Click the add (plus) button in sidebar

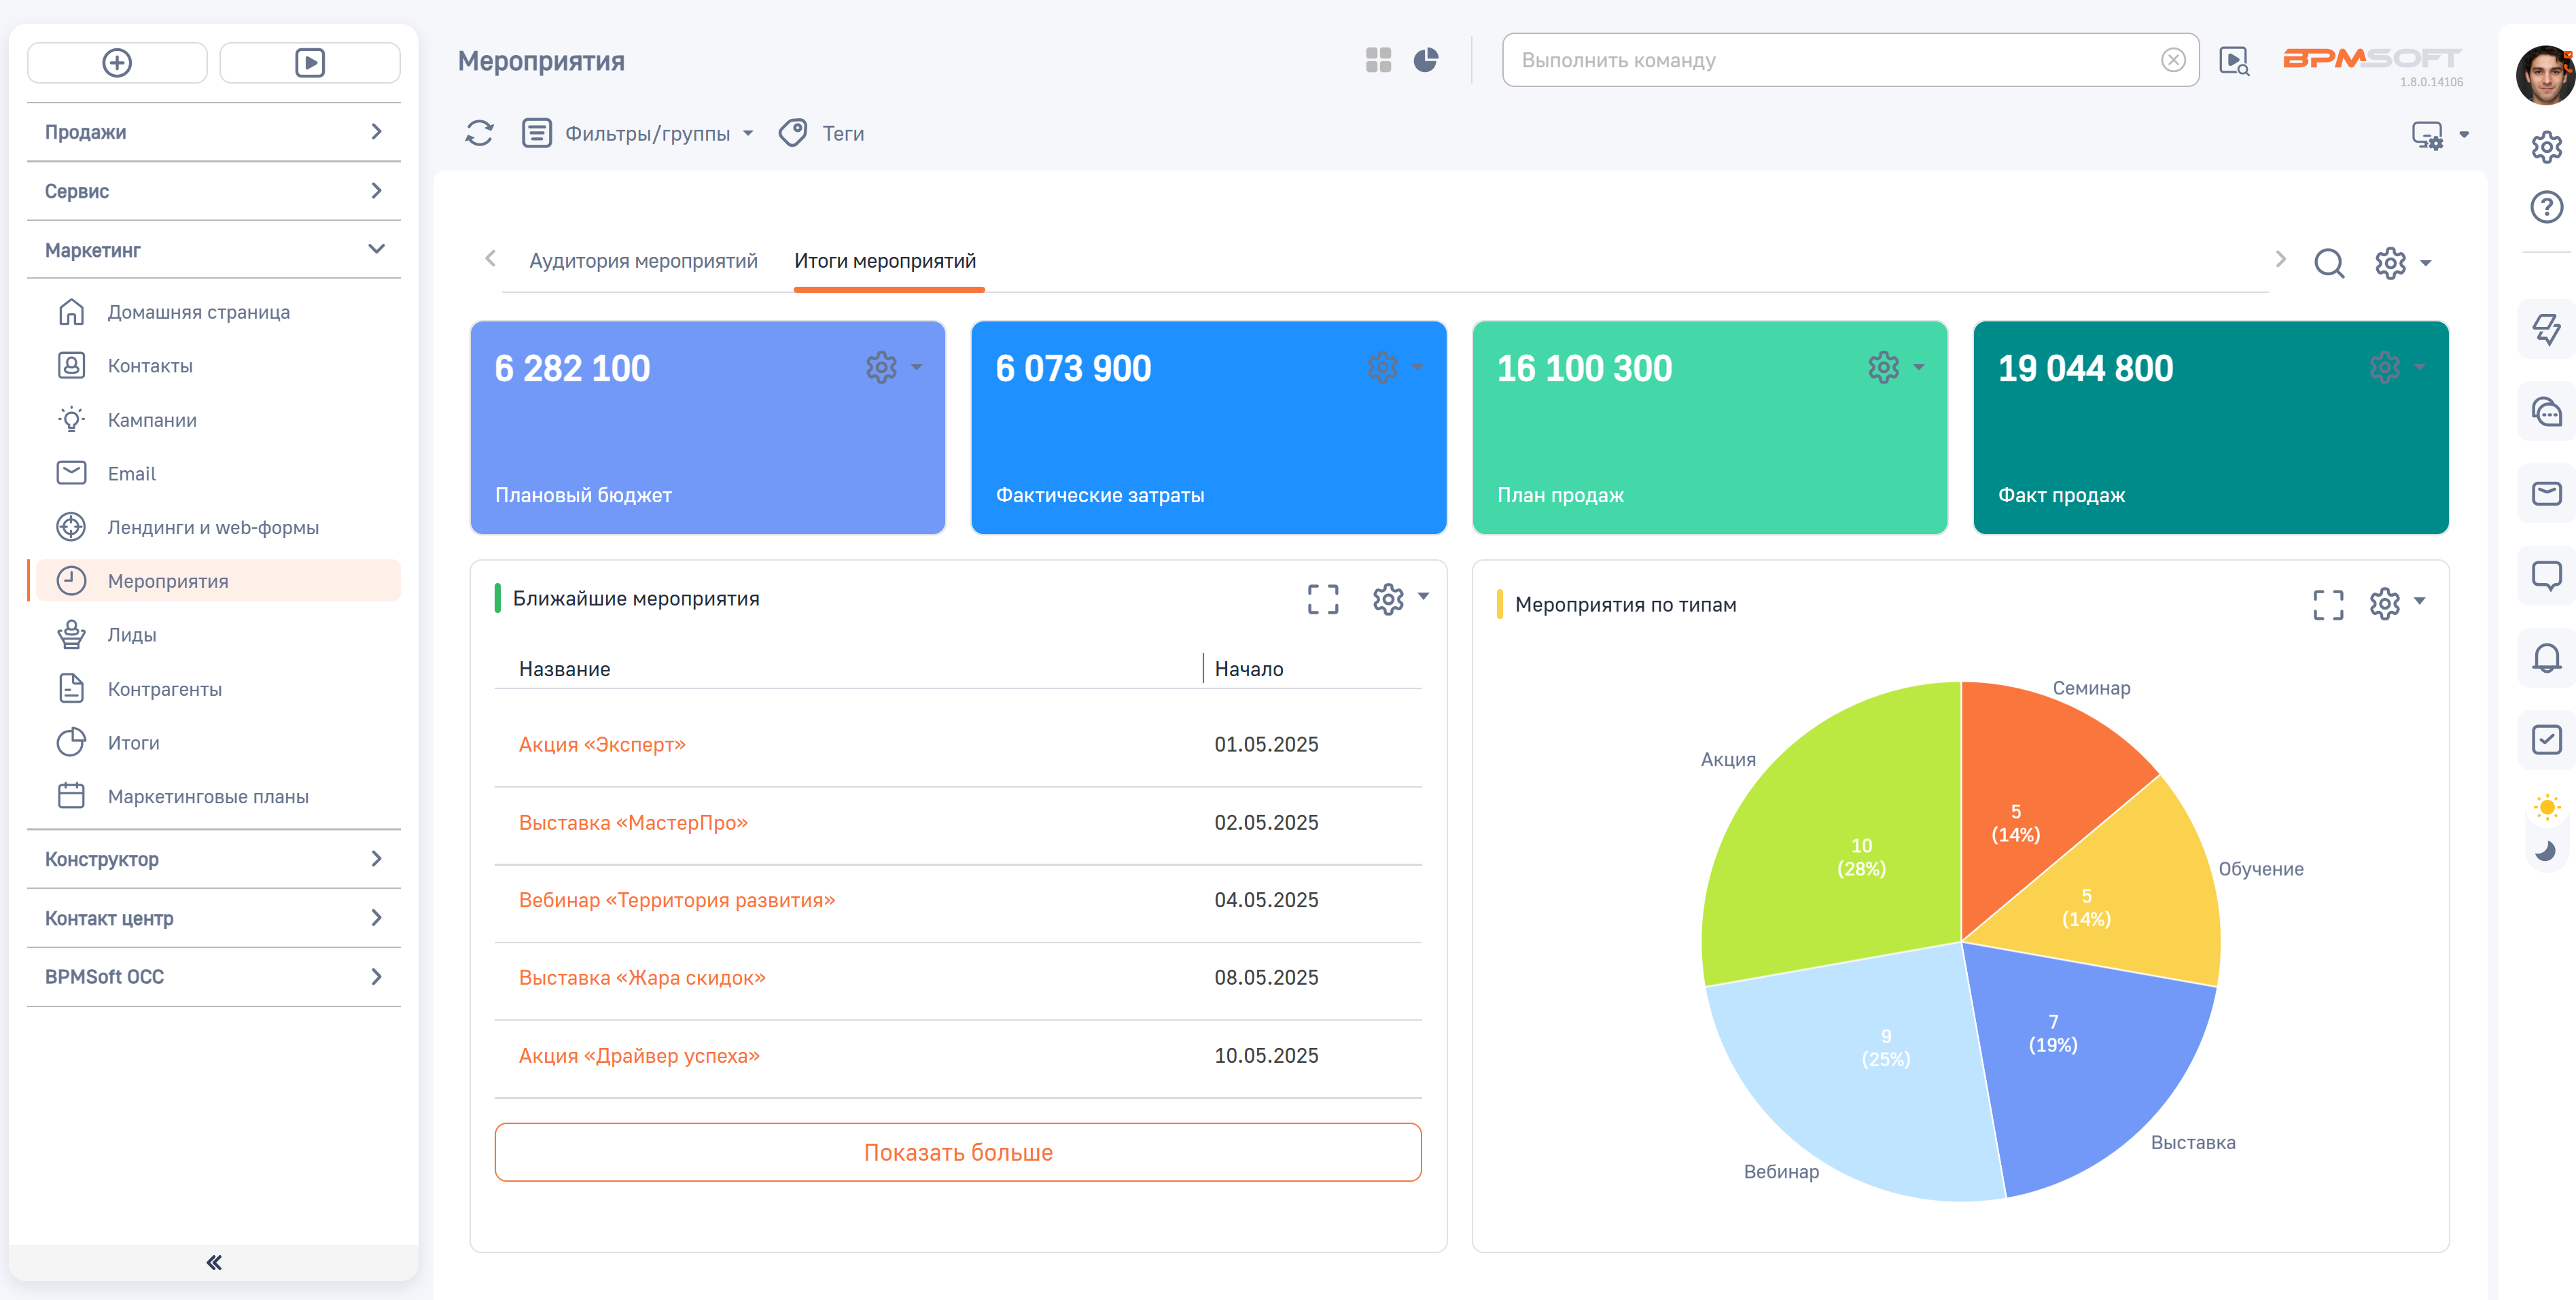pyautogui.click(x=117, y=63)
